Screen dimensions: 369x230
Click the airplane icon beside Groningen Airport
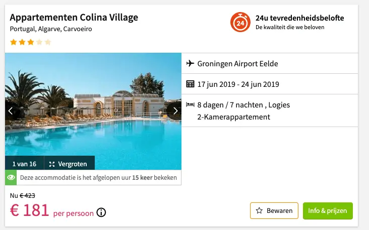coord(190,63)
